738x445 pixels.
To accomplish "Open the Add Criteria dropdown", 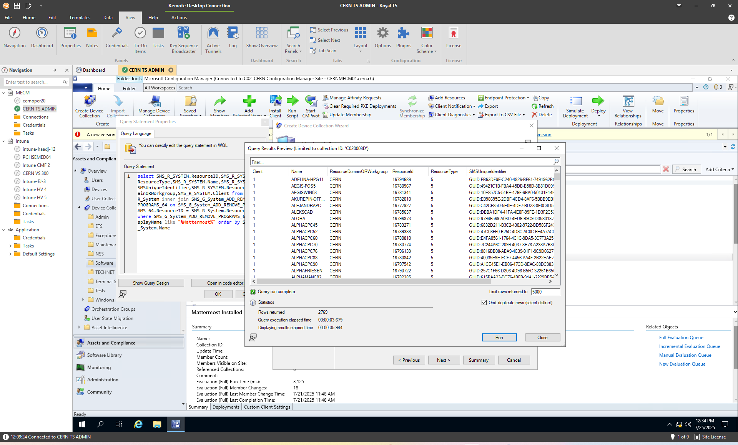I will 720,169.
